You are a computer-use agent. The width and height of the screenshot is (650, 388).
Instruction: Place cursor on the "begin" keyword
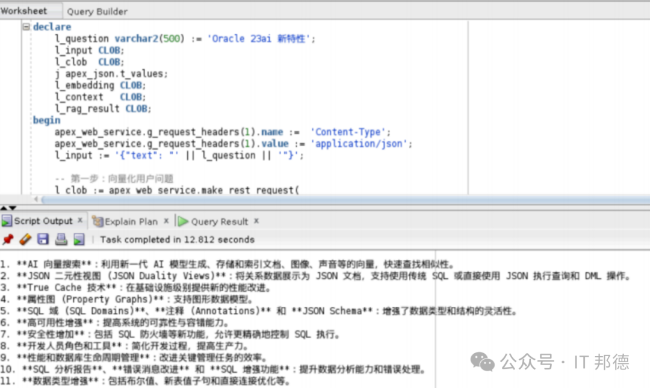click(46, 120)
